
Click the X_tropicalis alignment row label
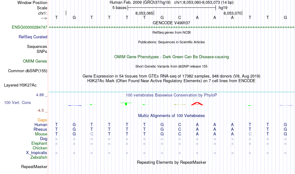pos(37,153)
